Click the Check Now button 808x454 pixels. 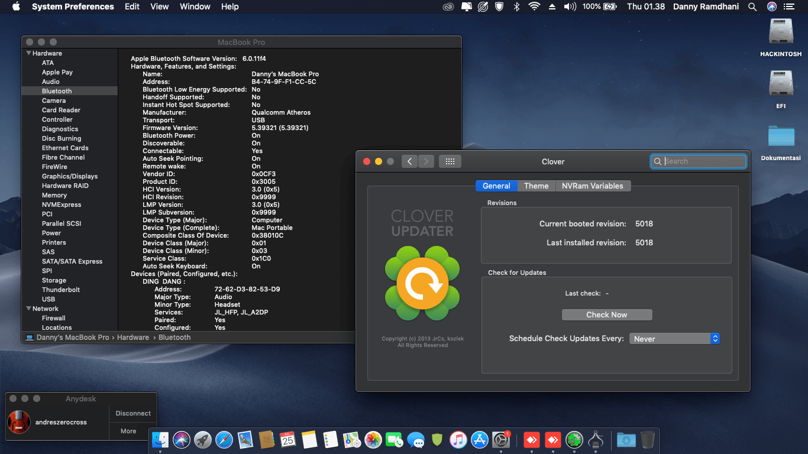click(607, 314)
